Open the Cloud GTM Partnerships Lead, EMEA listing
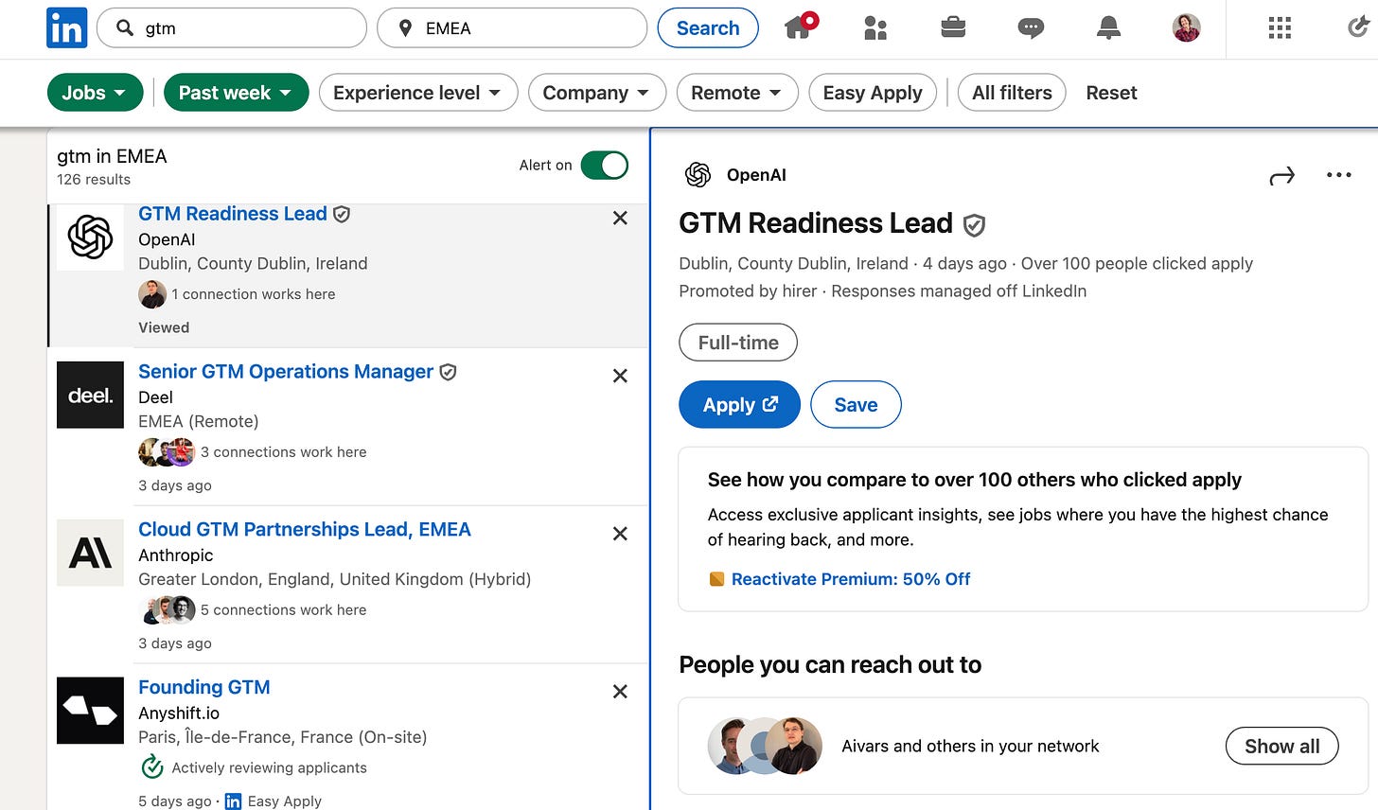The image size is (1378, 810). click(305, 530)
